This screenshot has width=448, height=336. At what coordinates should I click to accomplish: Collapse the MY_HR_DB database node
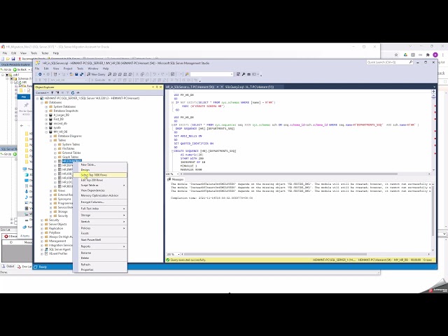click(x=46, y=132)
